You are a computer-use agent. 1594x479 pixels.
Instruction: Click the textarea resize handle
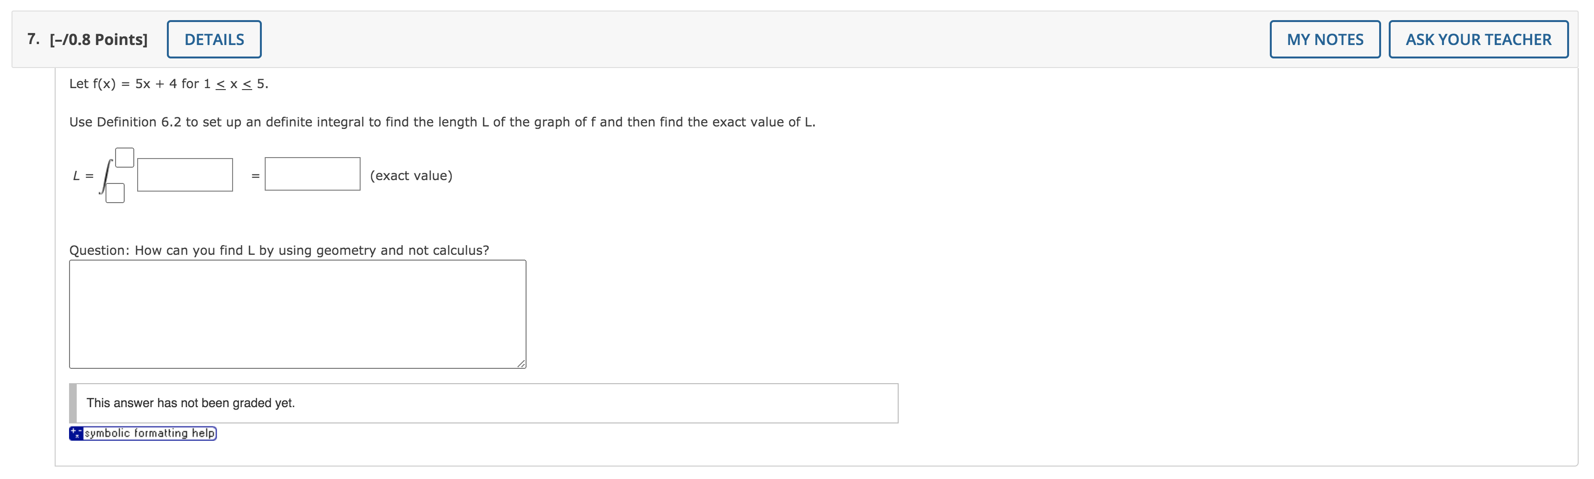[x=522, y=364]
